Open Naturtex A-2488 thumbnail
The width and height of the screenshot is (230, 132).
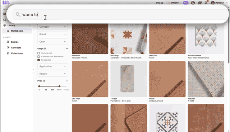click(x=206, y=79)
